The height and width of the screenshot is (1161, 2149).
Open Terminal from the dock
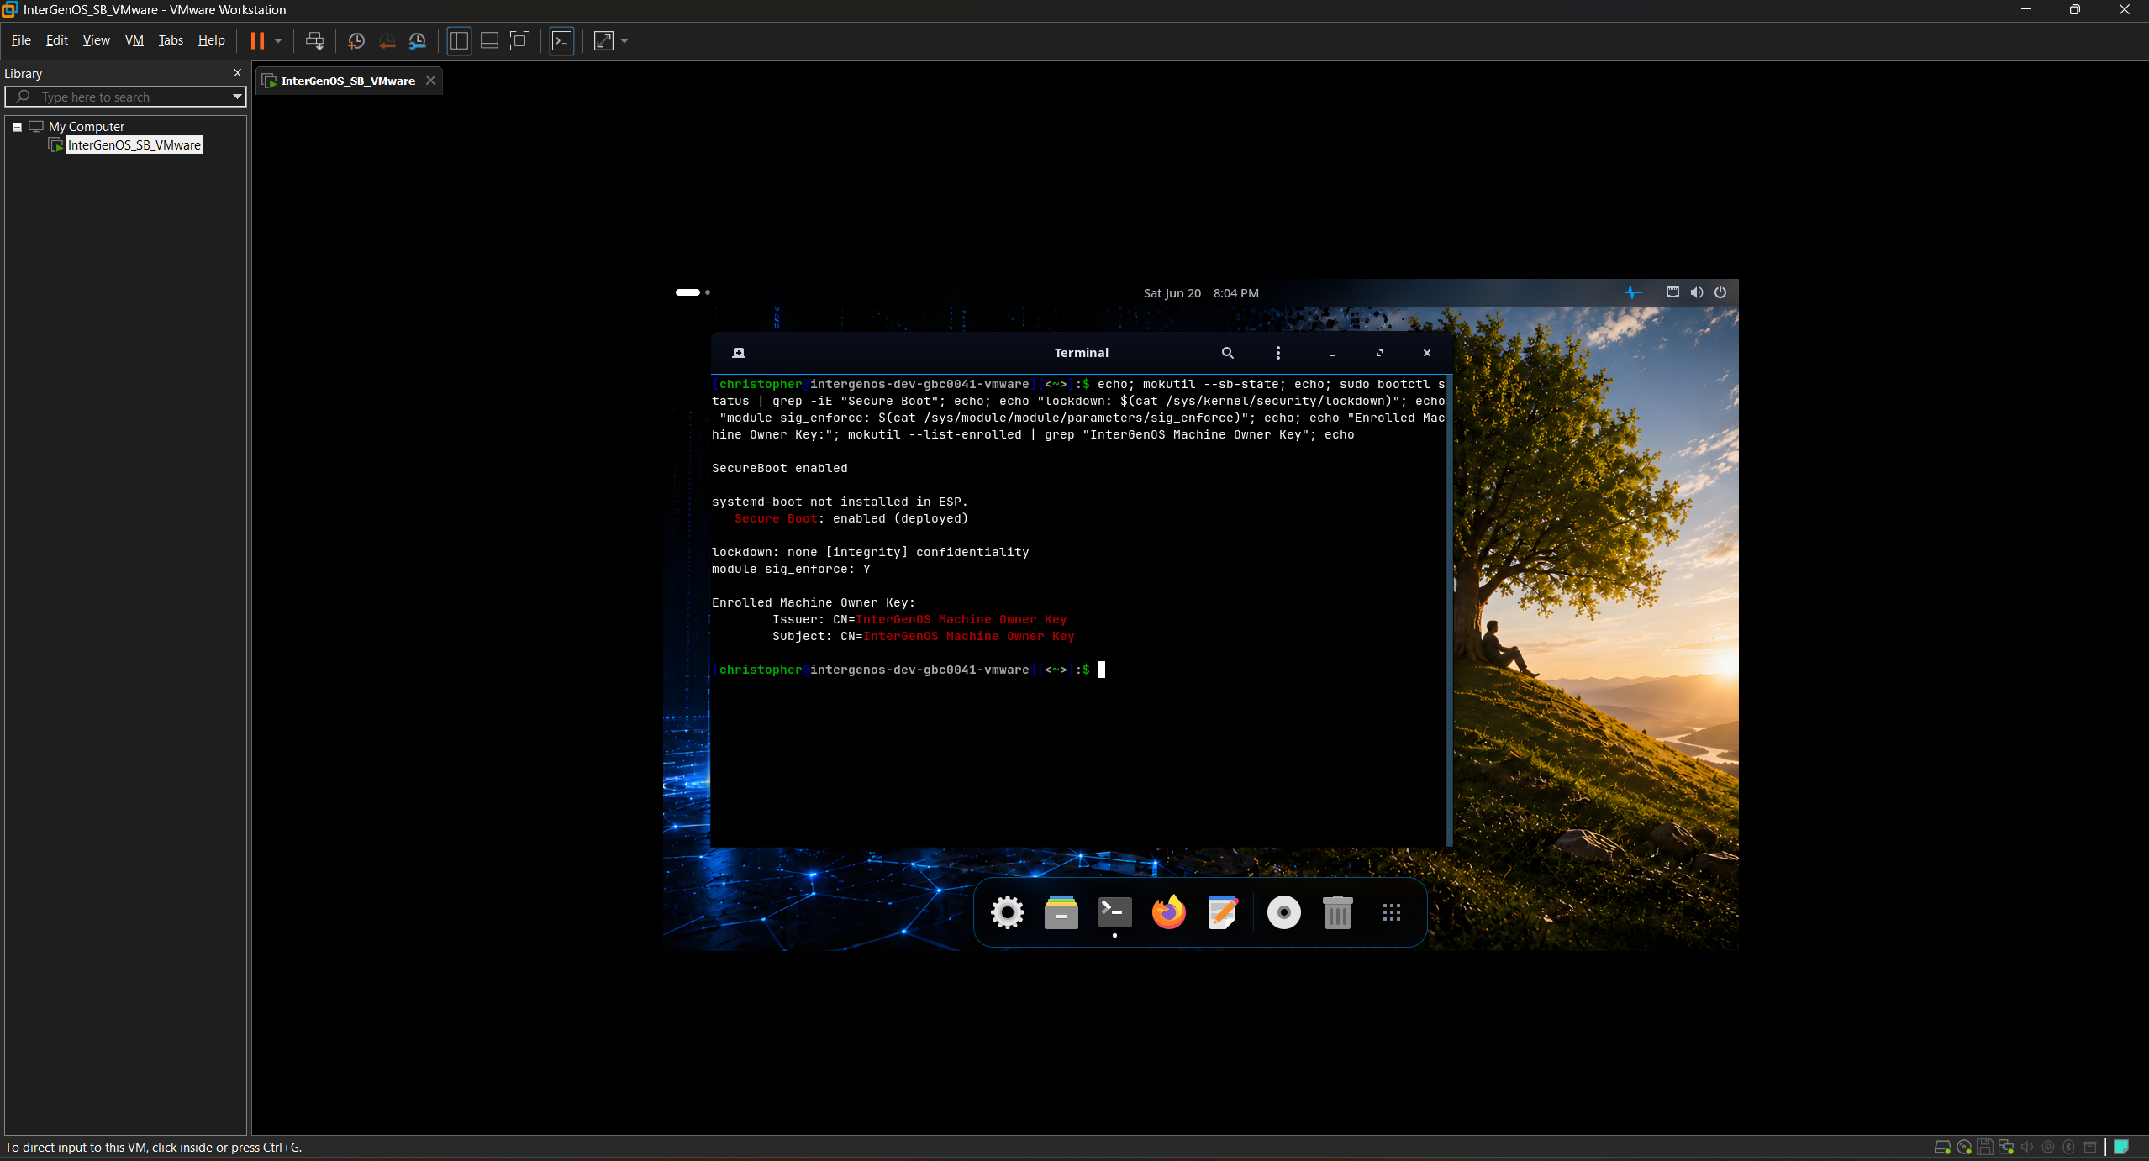1115,912
